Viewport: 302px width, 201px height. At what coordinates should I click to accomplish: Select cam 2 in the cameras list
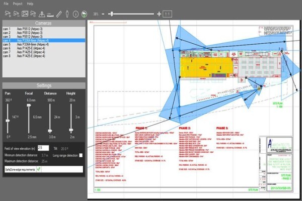pos(44,33)
